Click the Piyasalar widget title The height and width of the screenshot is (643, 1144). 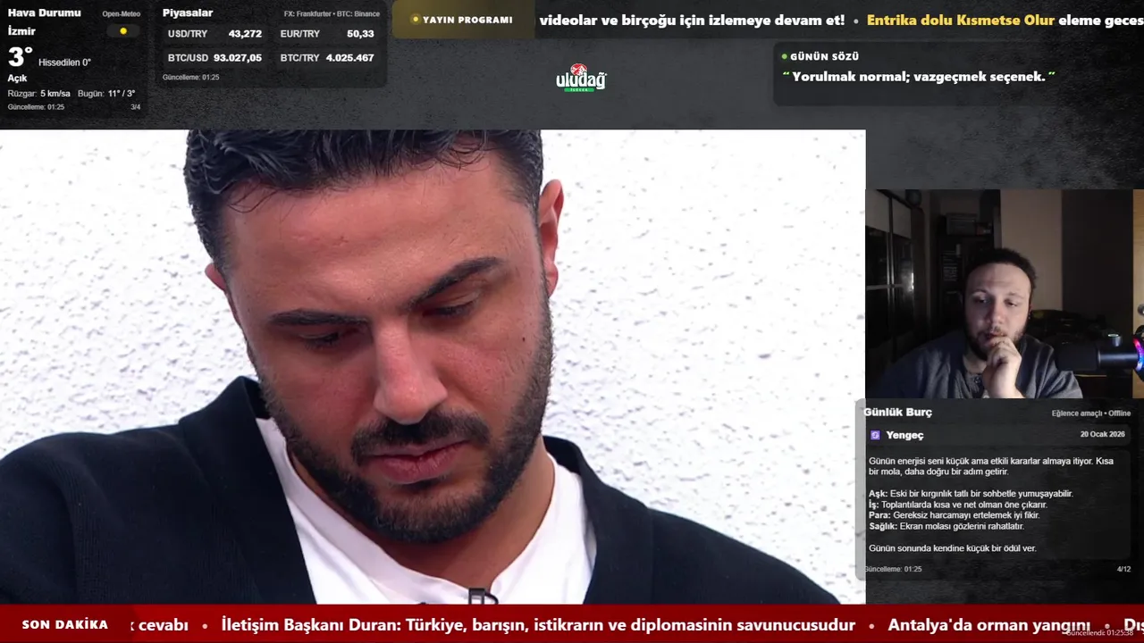click(188, 13)
